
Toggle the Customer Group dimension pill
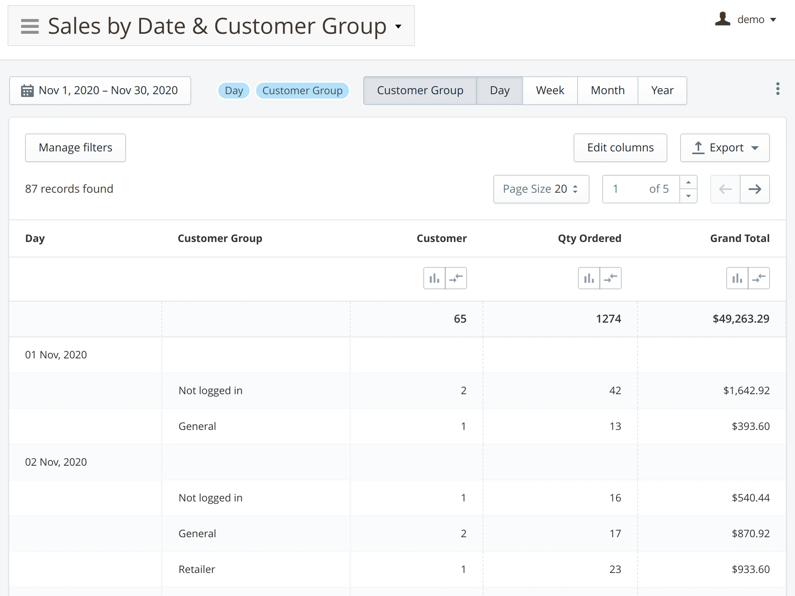pyautogui.click(x=302, y=91)
